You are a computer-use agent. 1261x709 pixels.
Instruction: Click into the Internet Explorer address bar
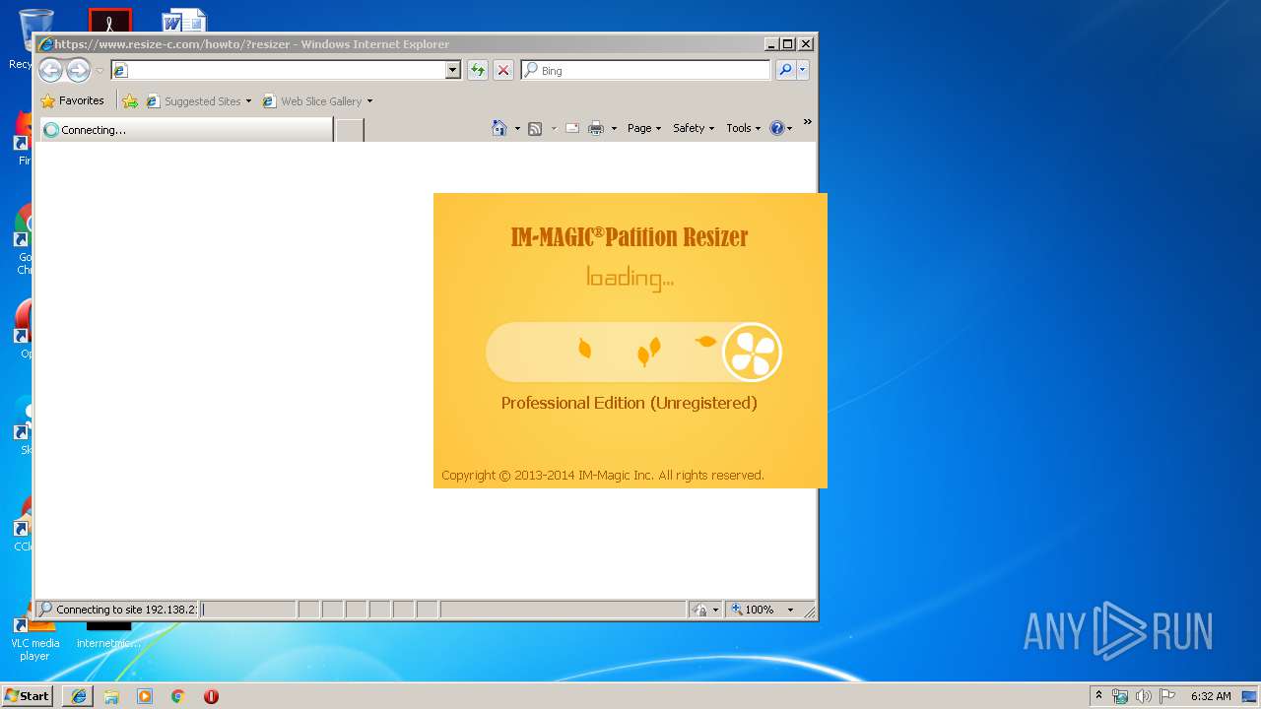coord(278,70)
